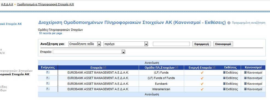270x100 pixels.
Task: Click bold sidebar item ending in ριακά Στοιχεία ΑΚ
Action: click(15, 74)
